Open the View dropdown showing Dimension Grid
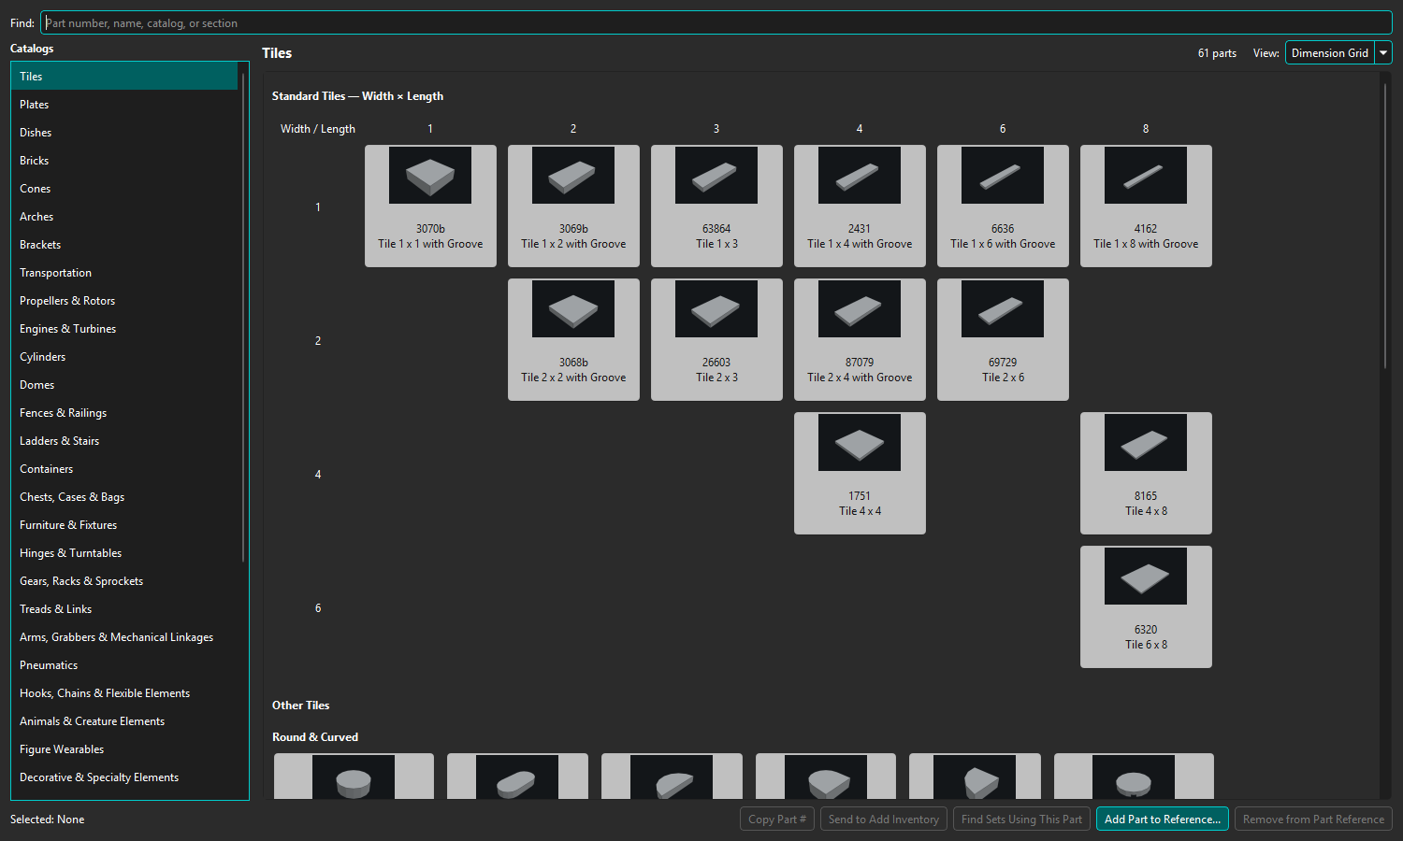The width and height of the screenshot is (1403, 841). [x=1338, y=53]
